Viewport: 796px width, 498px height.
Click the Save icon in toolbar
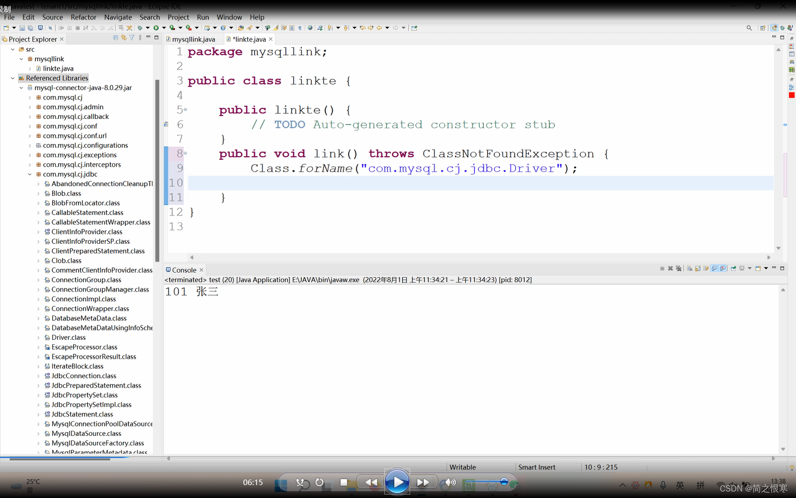coord(22,28)
